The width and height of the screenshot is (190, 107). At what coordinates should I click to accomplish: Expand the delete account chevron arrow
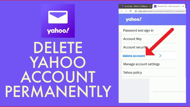click(x=160, y=56)
